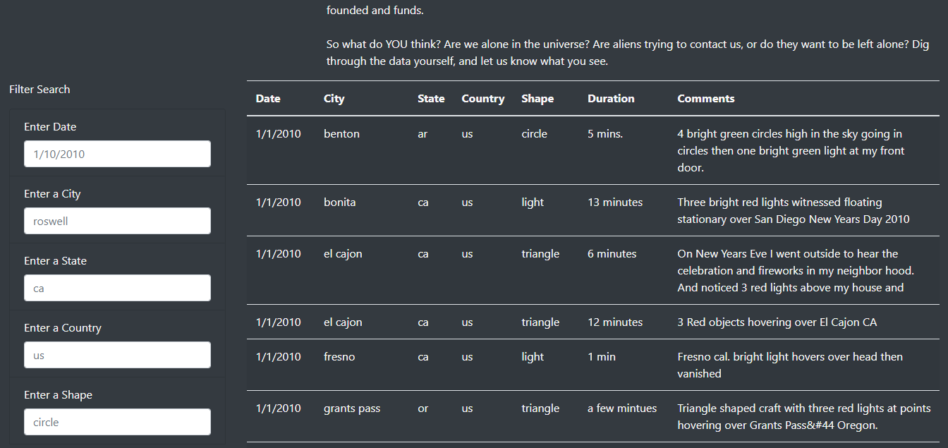Click the Enter a Country input field
This screenshot has width=948, height=448.
click(x=117, y=355)
